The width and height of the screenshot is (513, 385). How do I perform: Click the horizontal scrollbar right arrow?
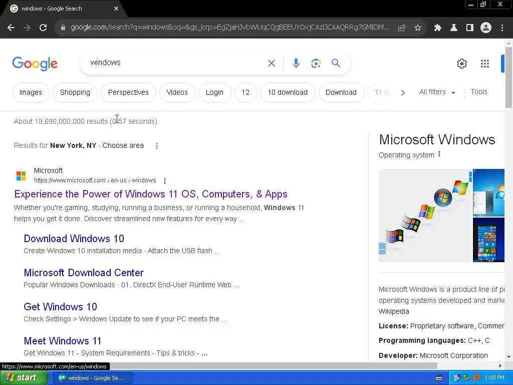(x=500, y=365)
